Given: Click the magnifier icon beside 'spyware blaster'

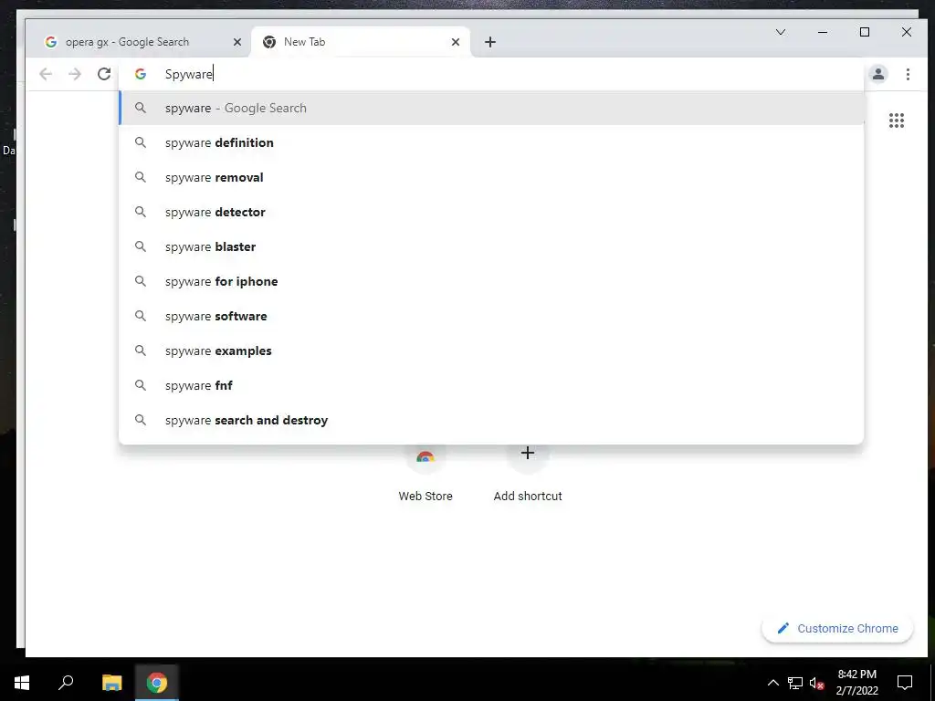Looking at the screenshot, I should click(x=140, y=246).
